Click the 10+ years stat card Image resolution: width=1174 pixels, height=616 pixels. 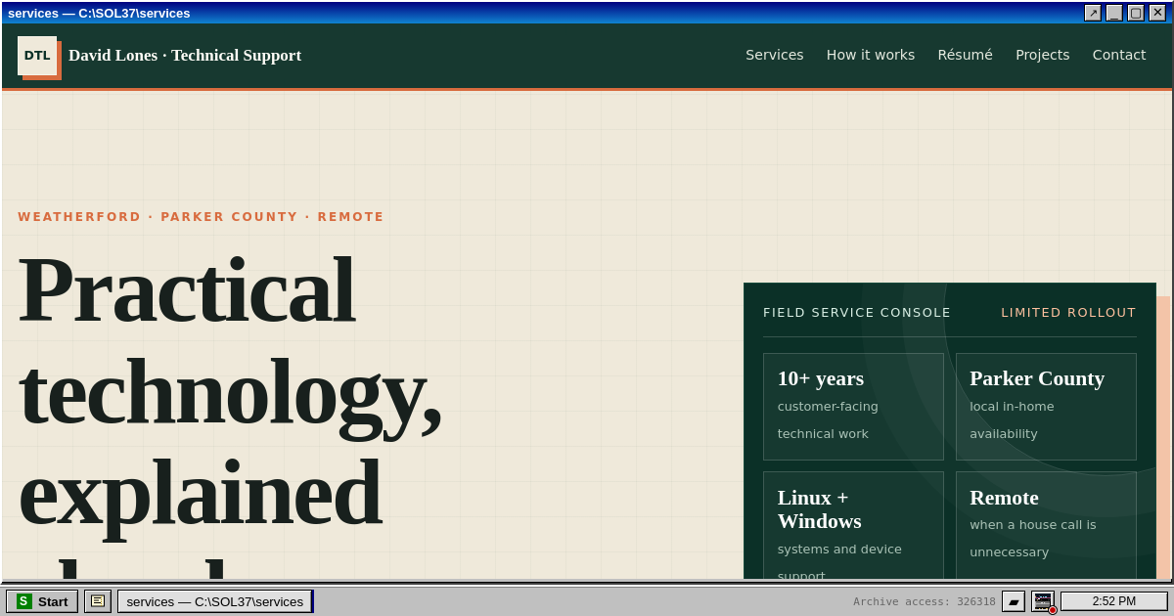coord(853,407)
